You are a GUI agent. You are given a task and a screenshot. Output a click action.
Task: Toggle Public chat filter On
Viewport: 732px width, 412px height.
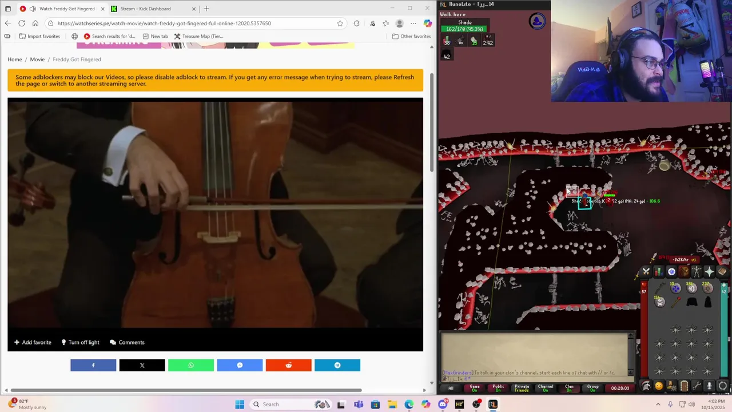pyautogui.click(x=498, y=388)
